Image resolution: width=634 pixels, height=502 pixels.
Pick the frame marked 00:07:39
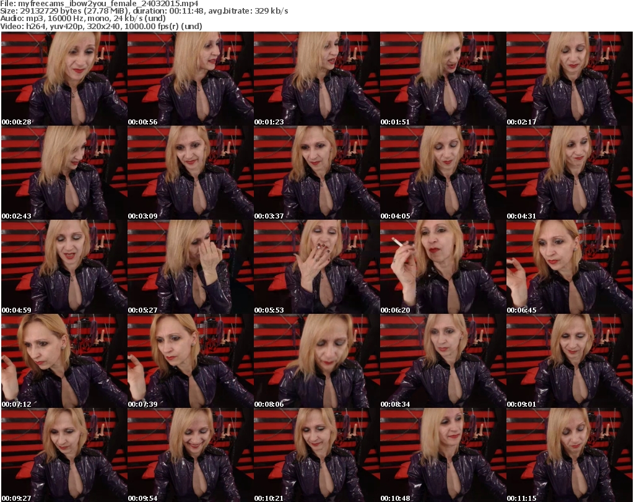tap(191, 361)
